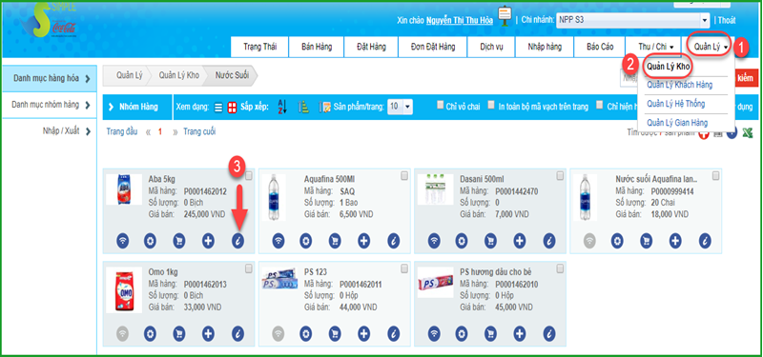Tick the Aba 5kg product checkbox
The height and width of the screenshot is (357, 763).
click(x=249, y=176)
